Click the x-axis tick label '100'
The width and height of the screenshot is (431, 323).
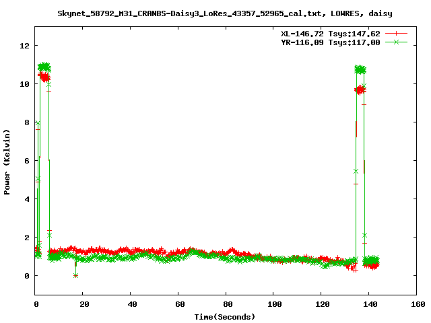point(275,304)
